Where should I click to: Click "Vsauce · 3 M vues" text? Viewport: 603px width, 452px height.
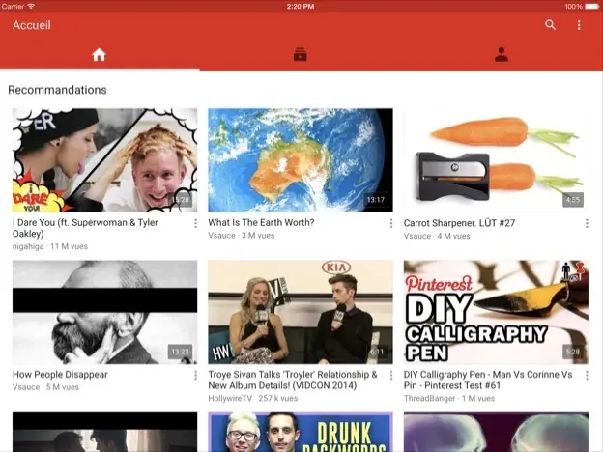tap(242, 236)
